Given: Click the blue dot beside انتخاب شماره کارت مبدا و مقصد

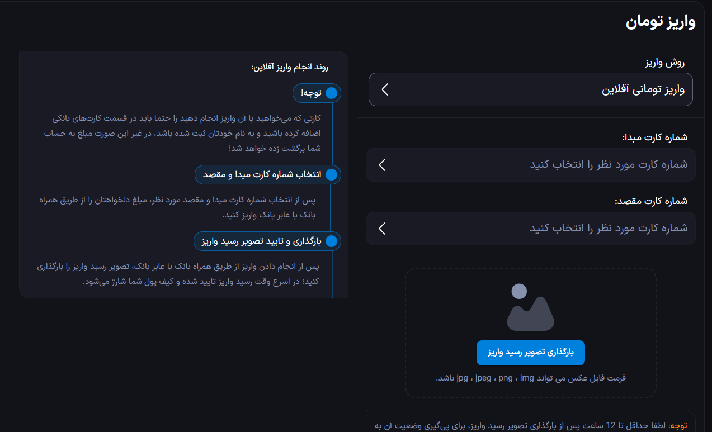Looking at the screenshot, I should [332, 175].
